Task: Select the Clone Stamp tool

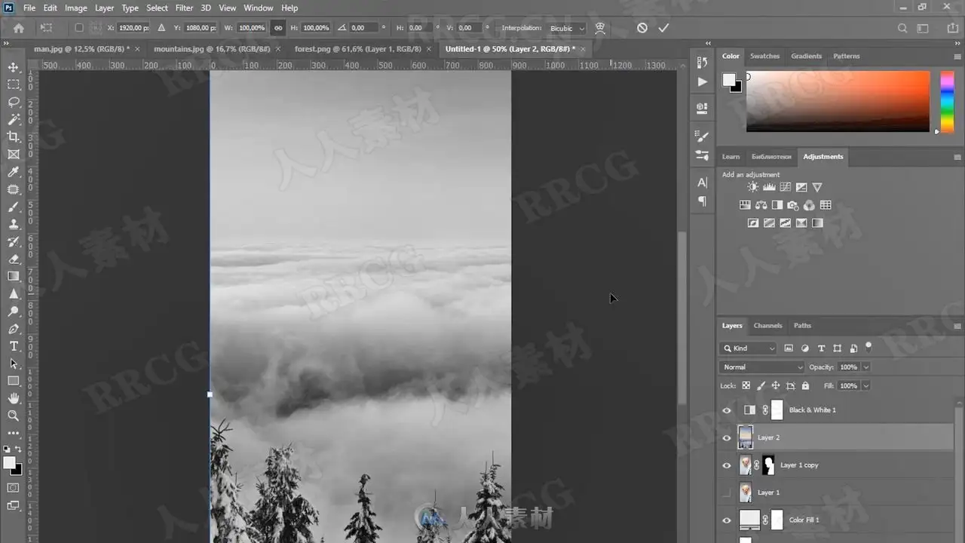Action: pos(14,224)
